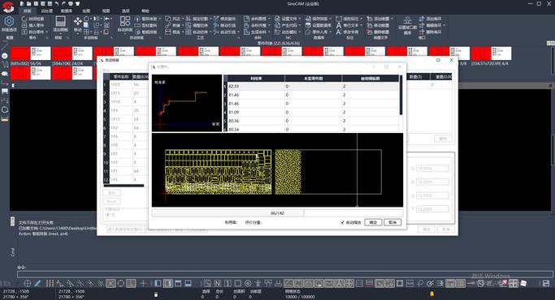Screen dimensions: 555x300
Task: Expand the 共边 dropdown arrow
Action: click(x=183, y=19)
